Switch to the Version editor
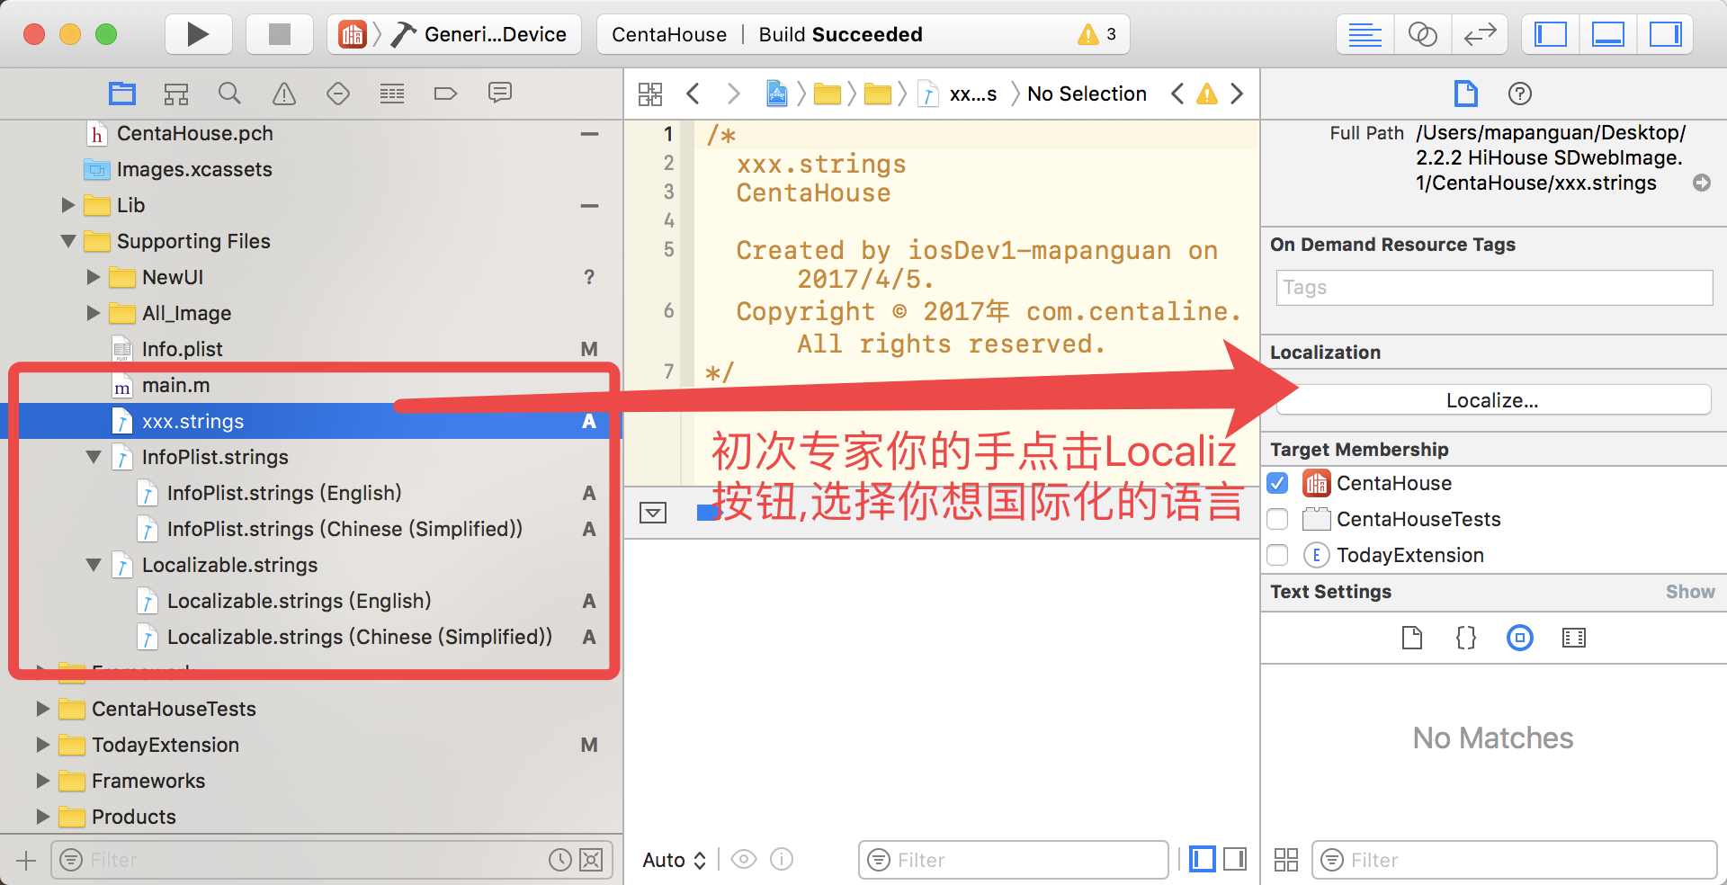The image size is (1727, 885). coord(1480,35)
